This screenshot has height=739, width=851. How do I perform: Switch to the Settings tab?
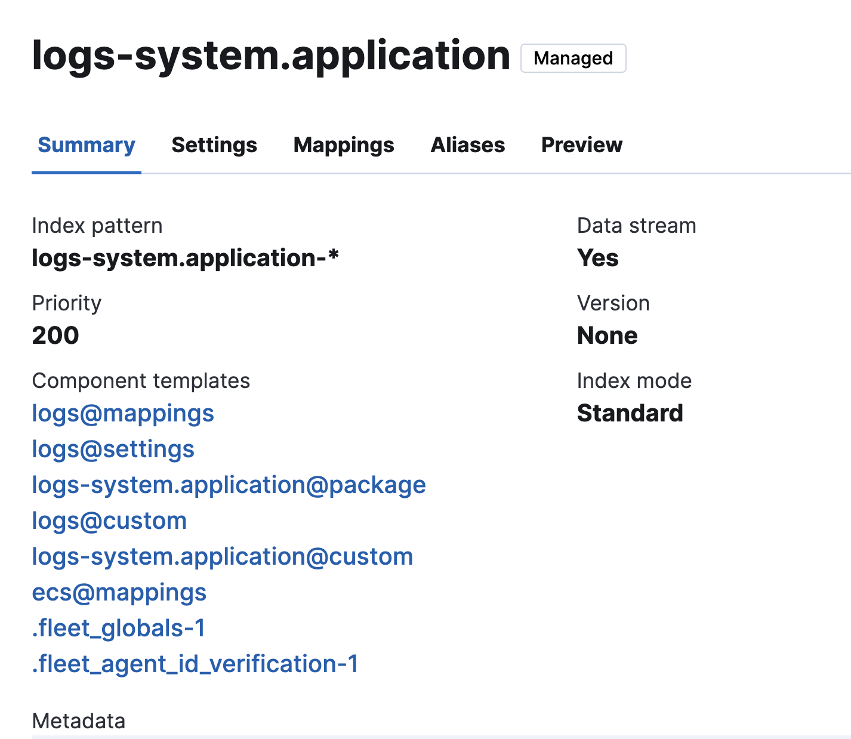pyautogui.click(x=214, y=144)
